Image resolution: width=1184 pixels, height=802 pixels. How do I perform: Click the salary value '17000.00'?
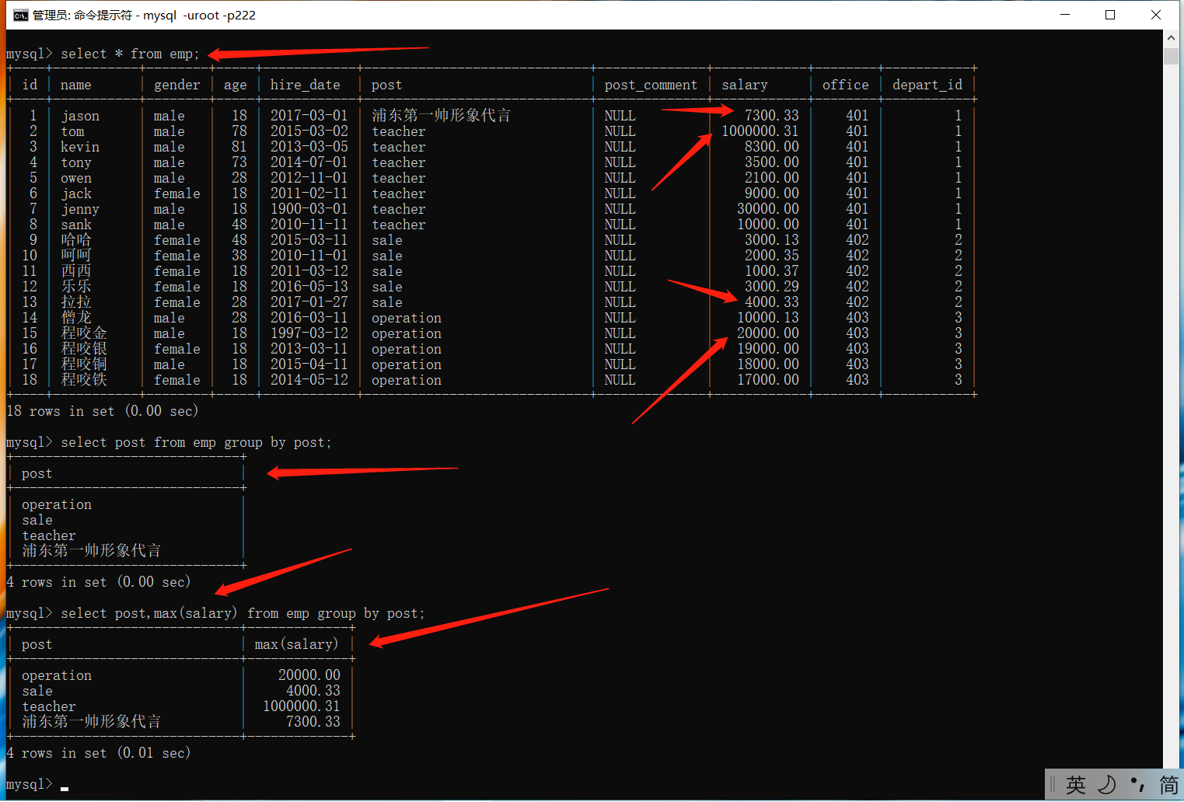tap(768, 380)
